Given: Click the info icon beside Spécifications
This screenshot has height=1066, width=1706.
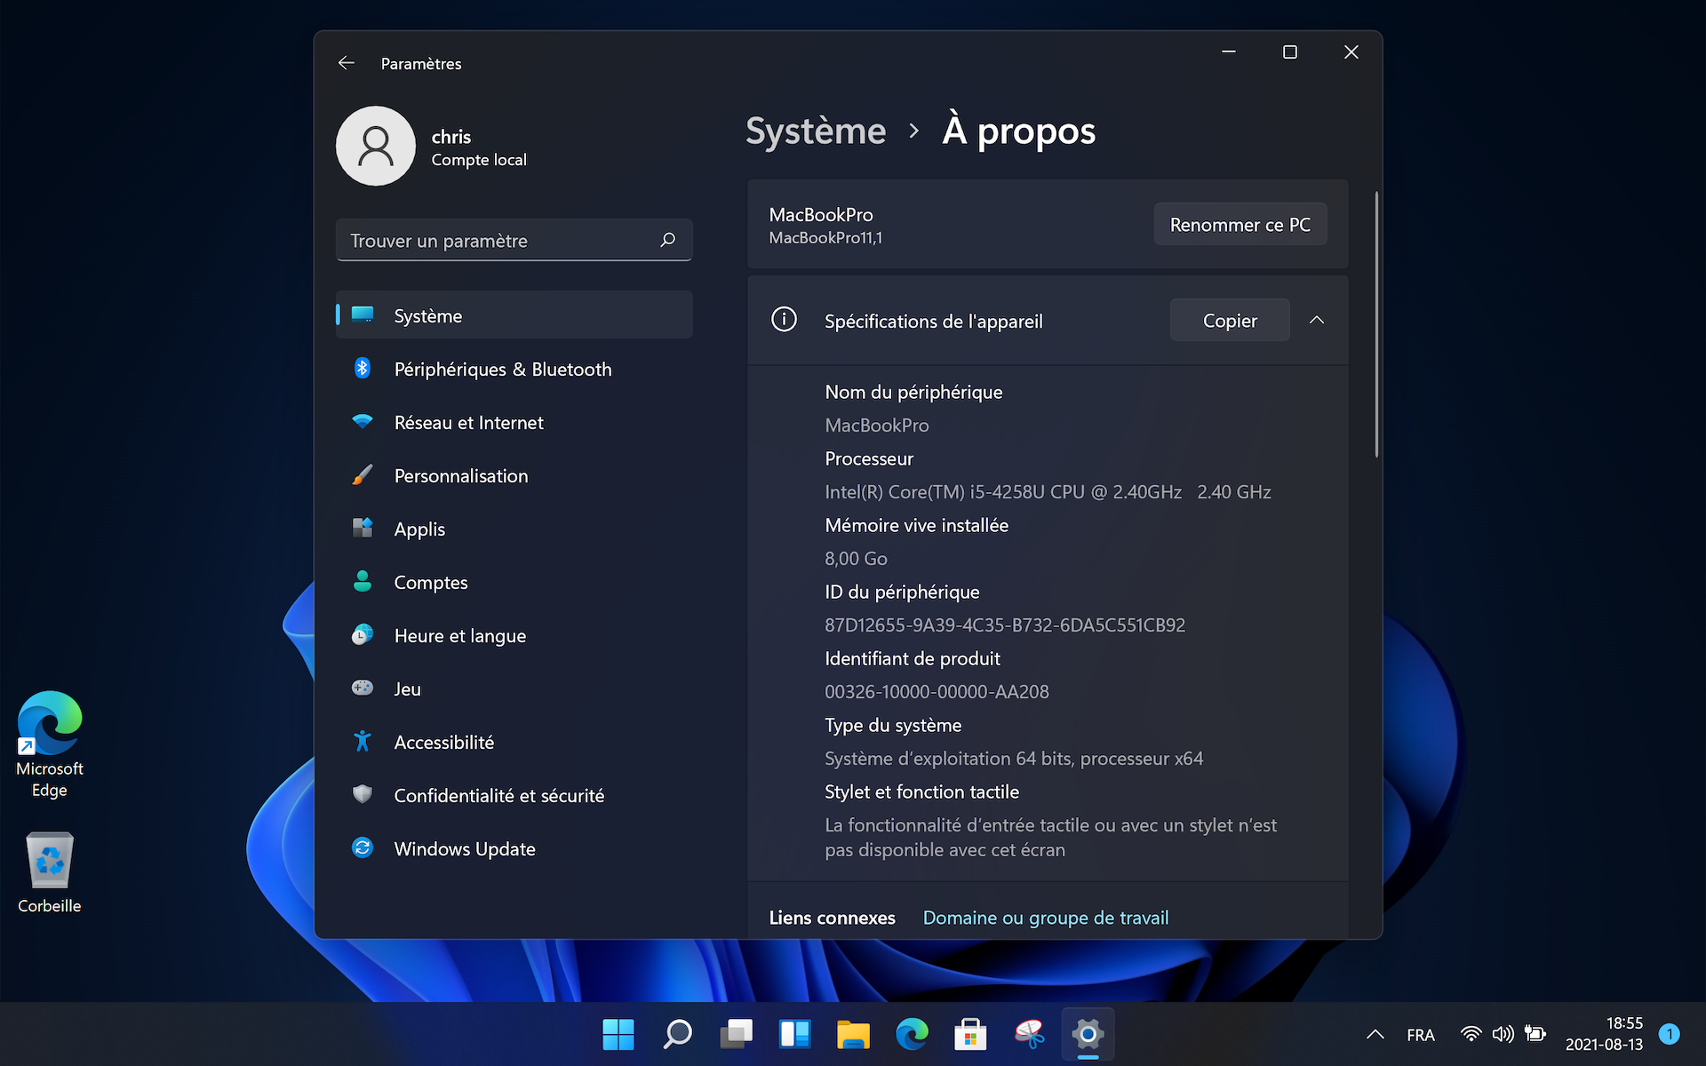Looking at the screenshot, I should 784,320.
